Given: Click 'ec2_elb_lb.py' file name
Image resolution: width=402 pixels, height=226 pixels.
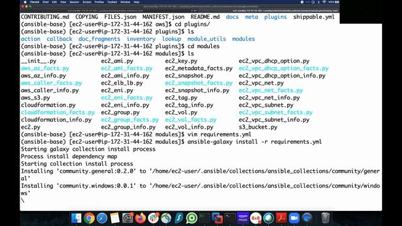Looking at the screenshot, I should point(122,83).
